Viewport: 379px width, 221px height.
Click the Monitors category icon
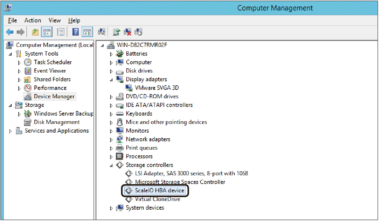120,131
